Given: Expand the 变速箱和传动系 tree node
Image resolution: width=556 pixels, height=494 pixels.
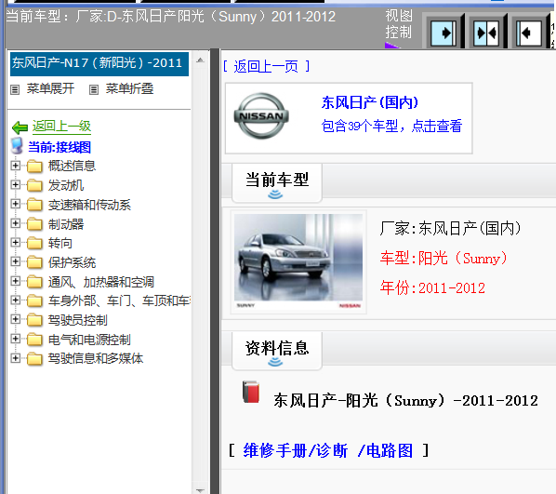Looking at the screenshot, I should coord(15,204).
